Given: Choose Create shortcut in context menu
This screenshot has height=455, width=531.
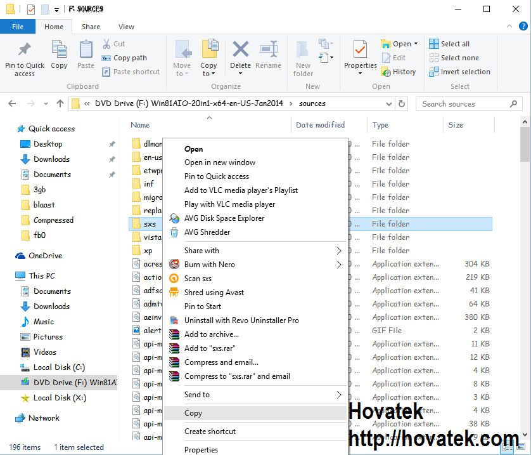Looking at the screenshot, I should click(256, 432).
